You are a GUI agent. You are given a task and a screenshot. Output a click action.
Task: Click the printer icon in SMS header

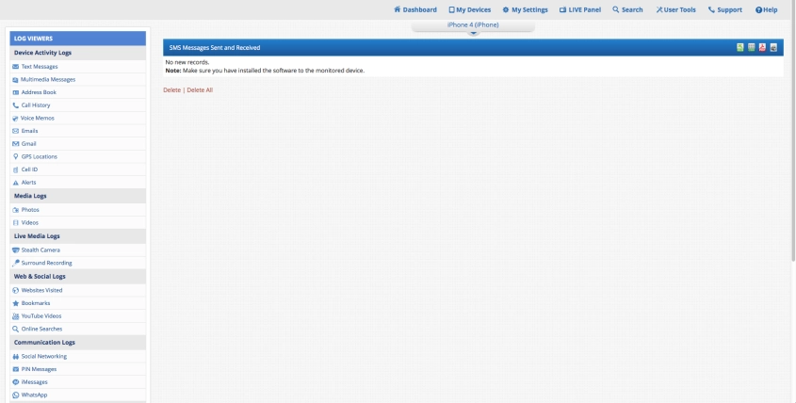pyautogui.click(x=773, y=47)
